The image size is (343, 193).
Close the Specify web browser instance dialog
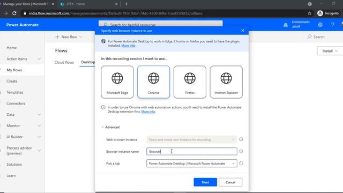pos(243,31)
